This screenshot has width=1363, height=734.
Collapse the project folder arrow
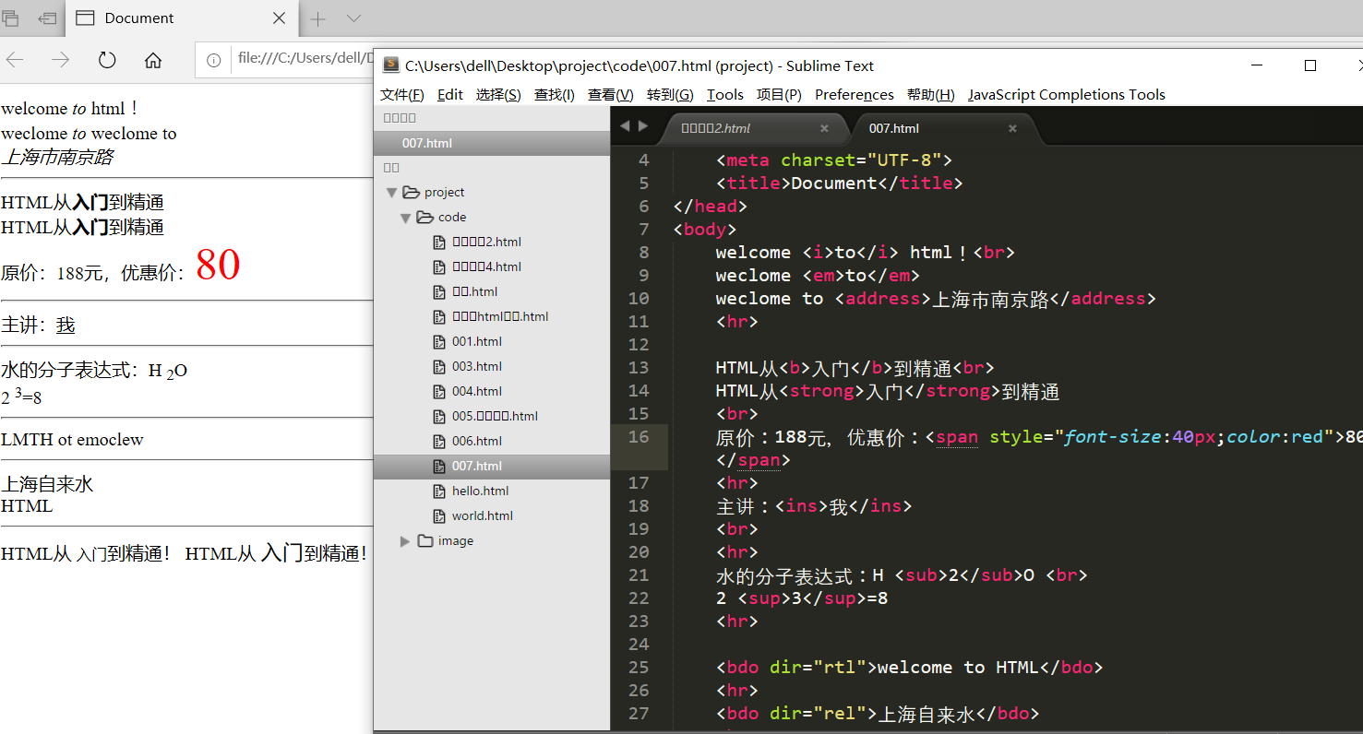tap(392, 193)
